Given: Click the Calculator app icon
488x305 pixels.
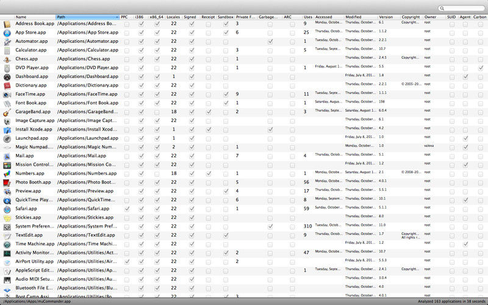Looking at the screenshot, I should pos(7,51).
